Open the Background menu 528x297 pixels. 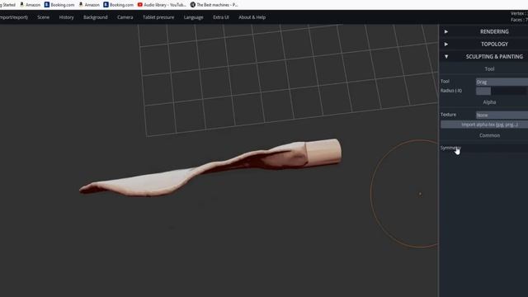96,17
